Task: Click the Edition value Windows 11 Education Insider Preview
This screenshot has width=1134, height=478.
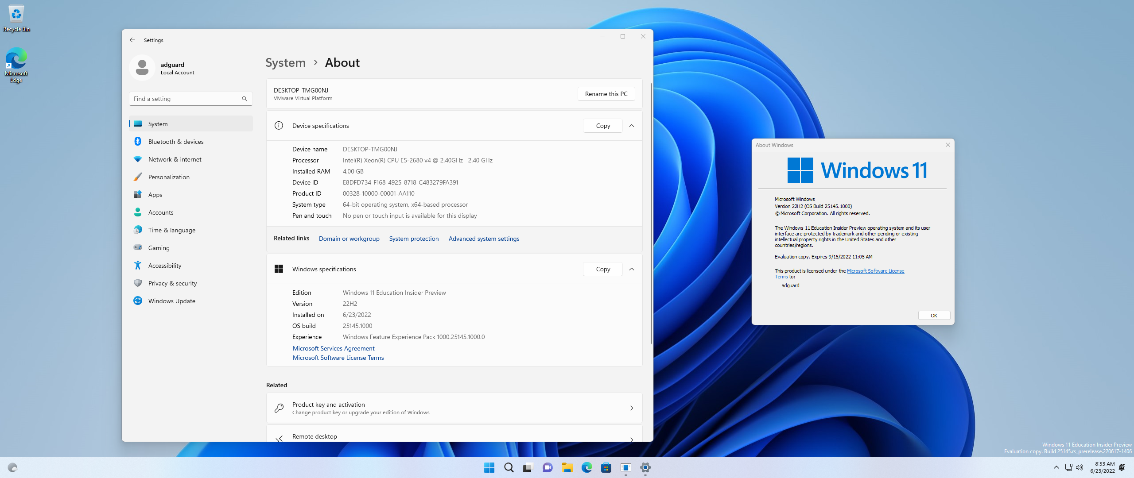Action: pos(394,293)
